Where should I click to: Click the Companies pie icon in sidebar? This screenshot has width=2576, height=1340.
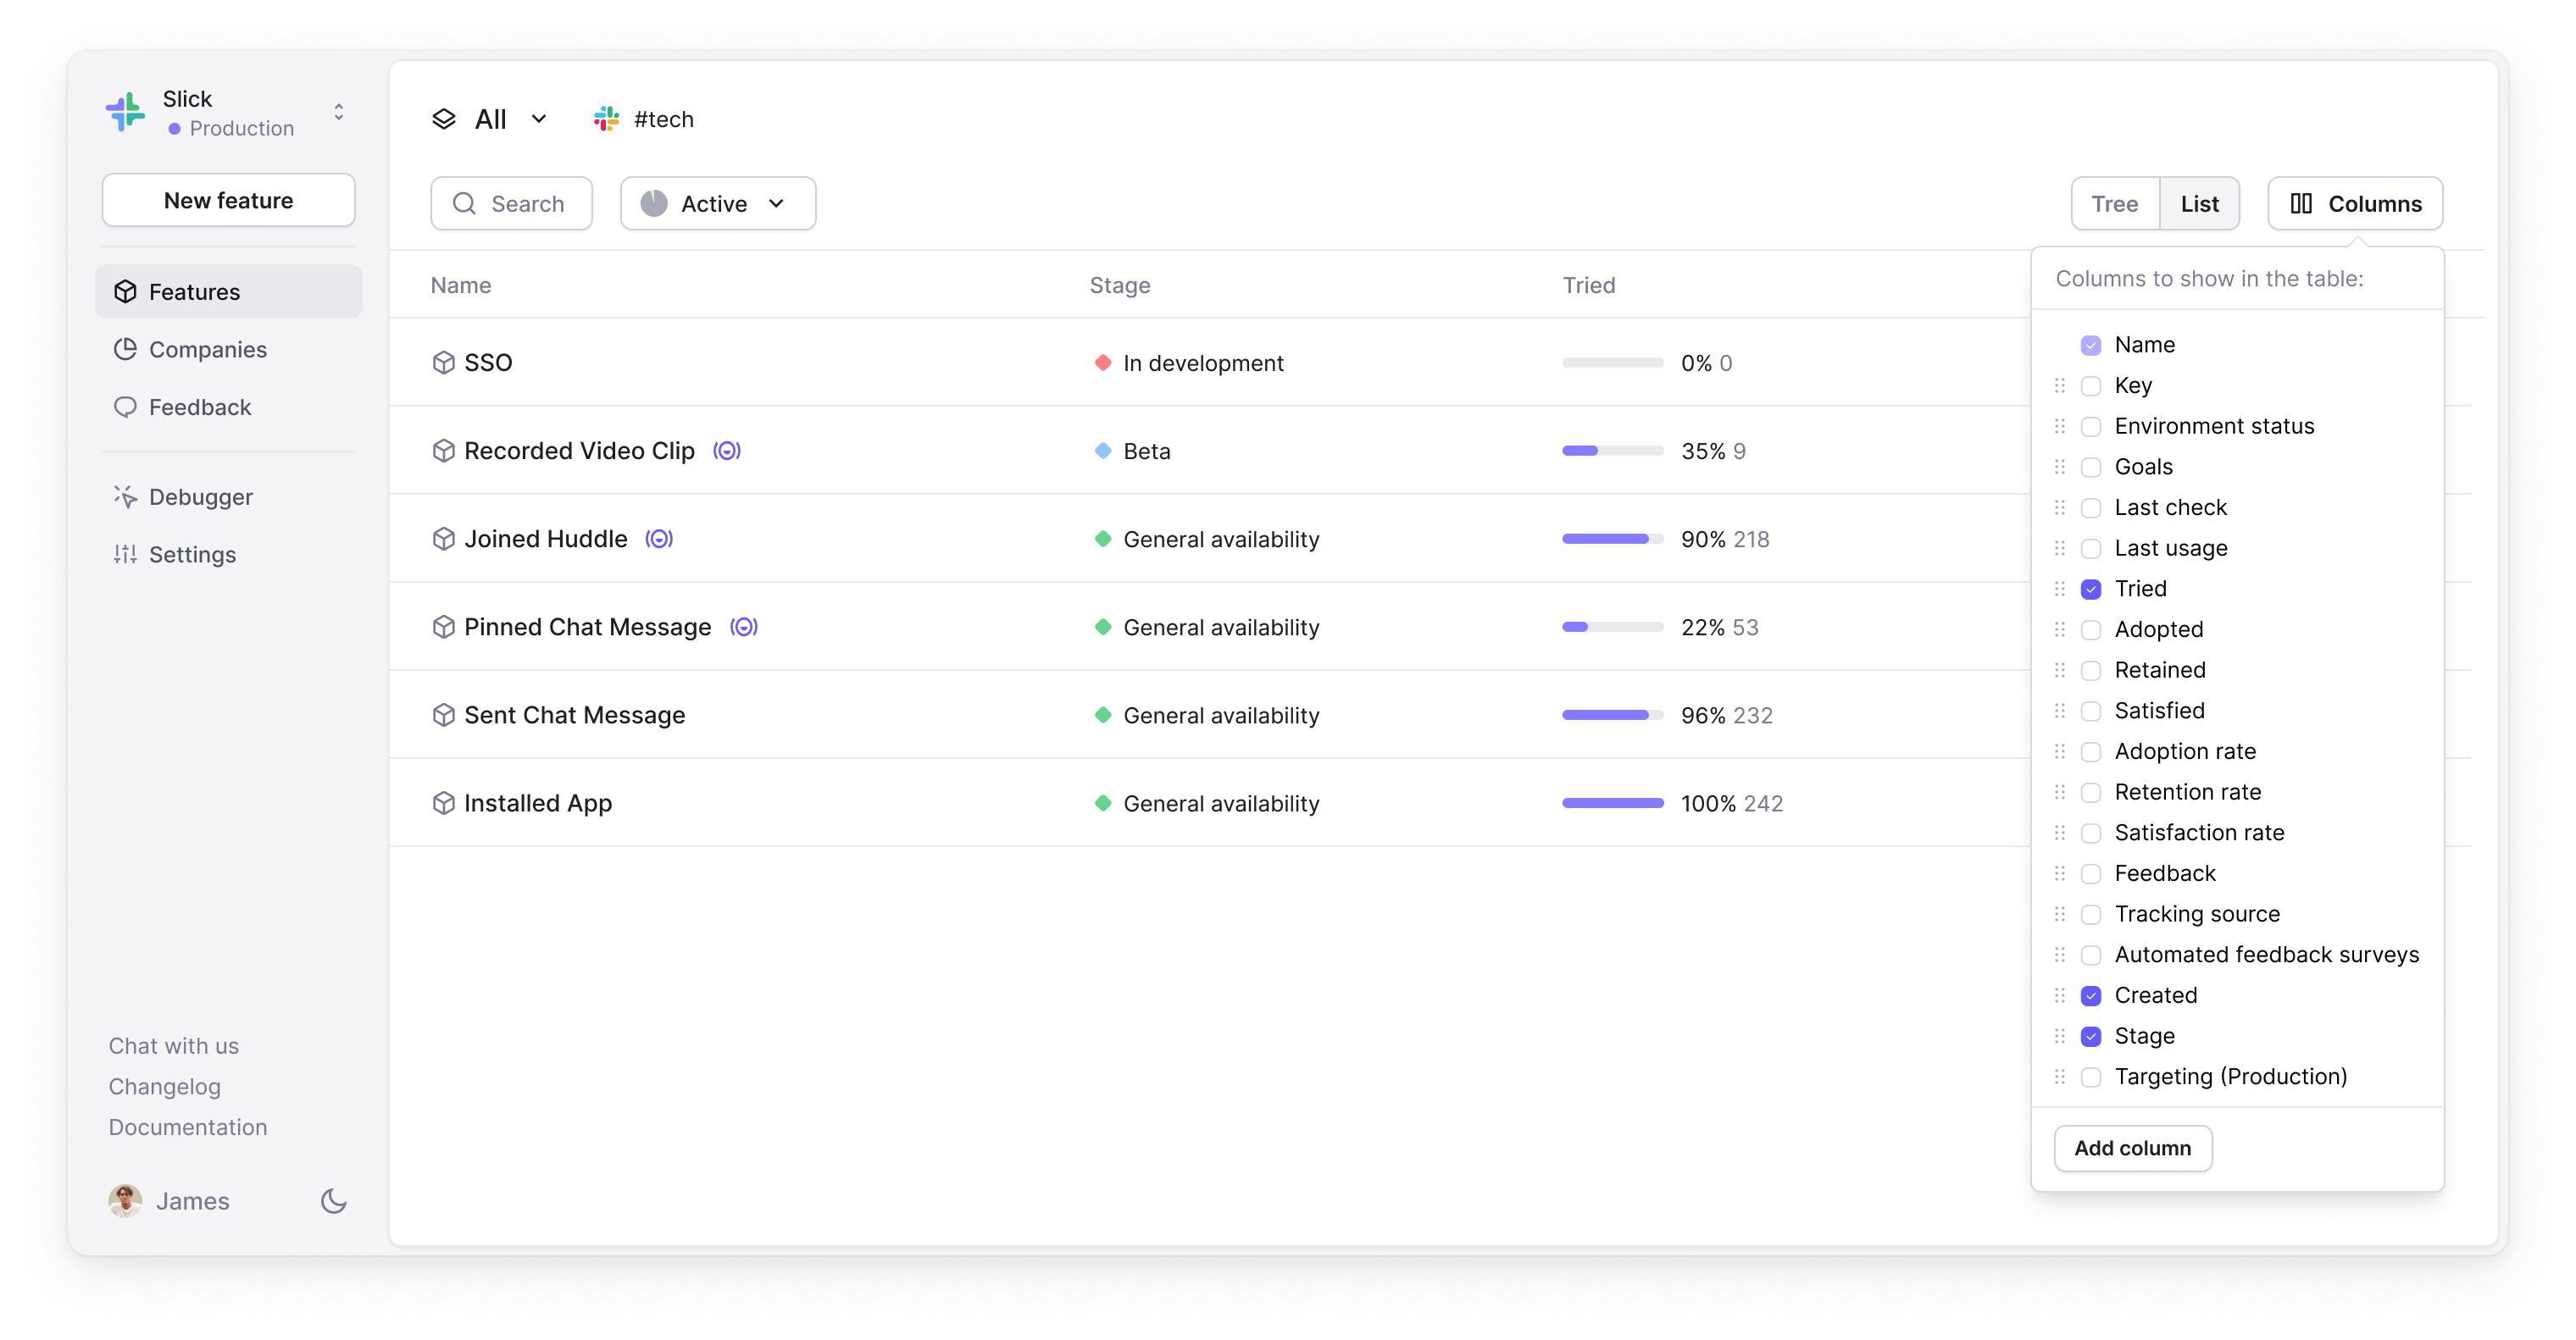[x=125, y=349]
